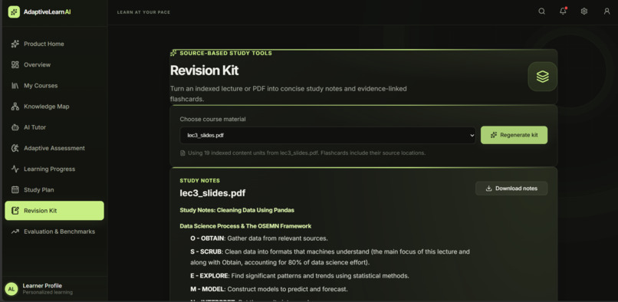Go to Adaptive Assessment
Screen dimensions: 618x302
(x=54, y=148)
